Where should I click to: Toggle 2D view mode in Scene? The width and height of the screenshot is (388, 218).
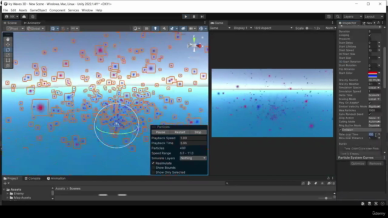pyautogui.click(x=147, y=28)
